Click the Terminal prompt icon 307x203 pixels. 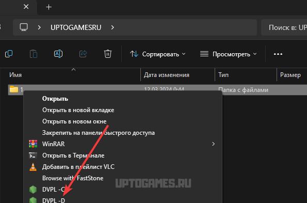click(33, 155)
